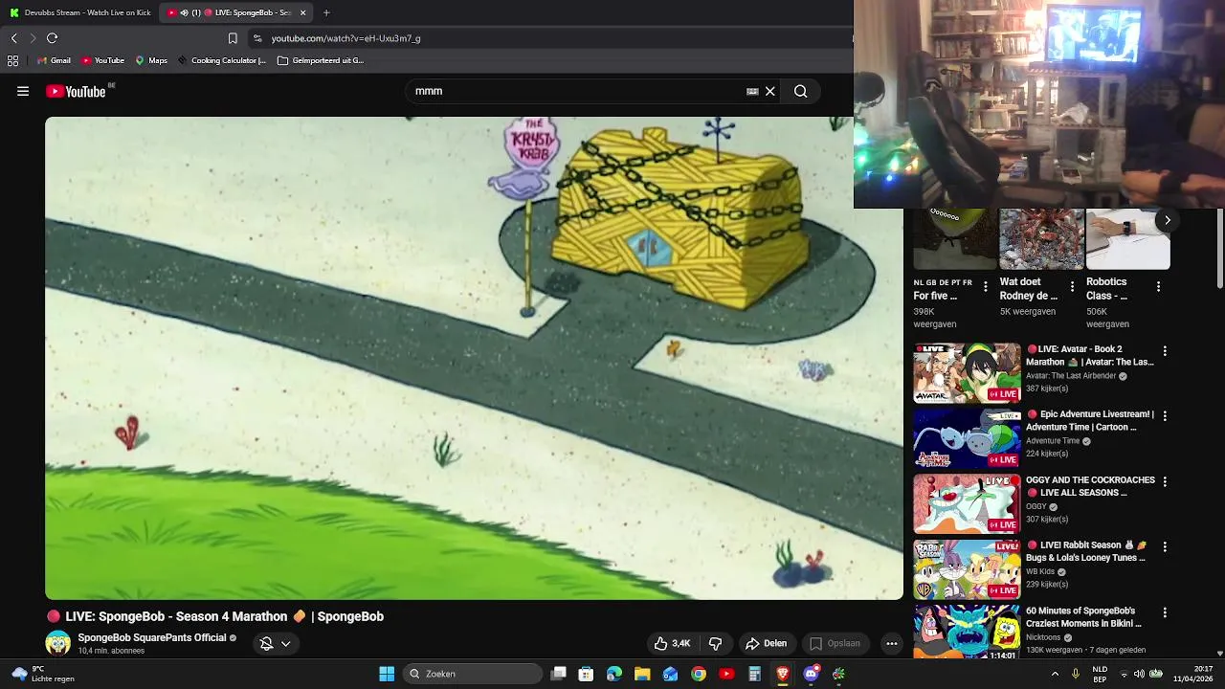The width and height of the screenshot is (1225, 689).
Task: Toggle the subscription notification bell
Action: coord(267,643)
